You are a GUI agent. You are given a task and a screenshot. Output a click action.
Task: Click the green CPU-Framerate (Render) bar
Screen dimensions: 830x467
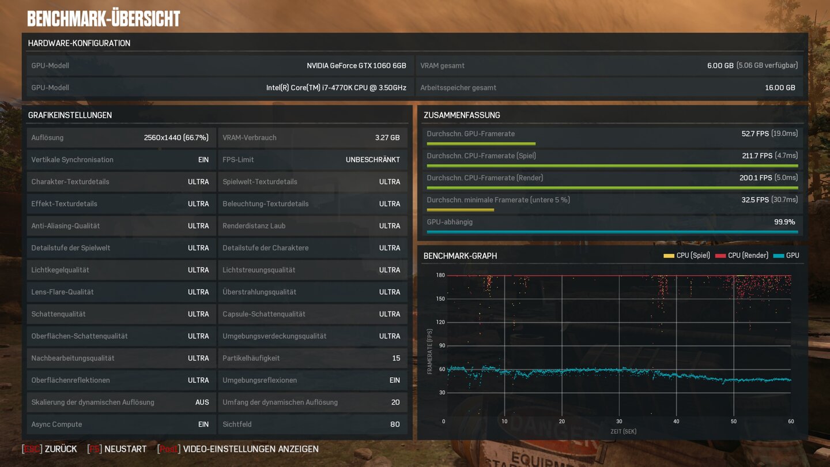pyautogui.click(x=612, y=188)
